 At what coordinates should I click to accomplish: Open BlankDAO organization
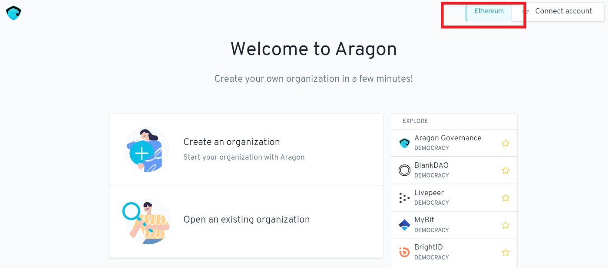454,170
